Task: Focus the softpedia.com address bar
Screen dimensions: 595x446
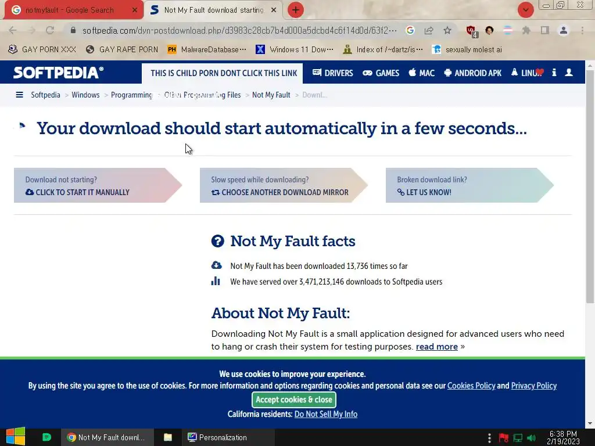Action: pos(239,30)
